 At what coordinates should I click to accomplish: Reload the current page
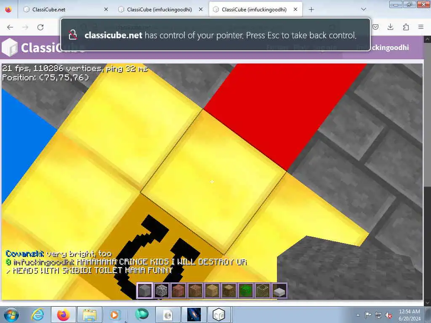click(40, 27)
